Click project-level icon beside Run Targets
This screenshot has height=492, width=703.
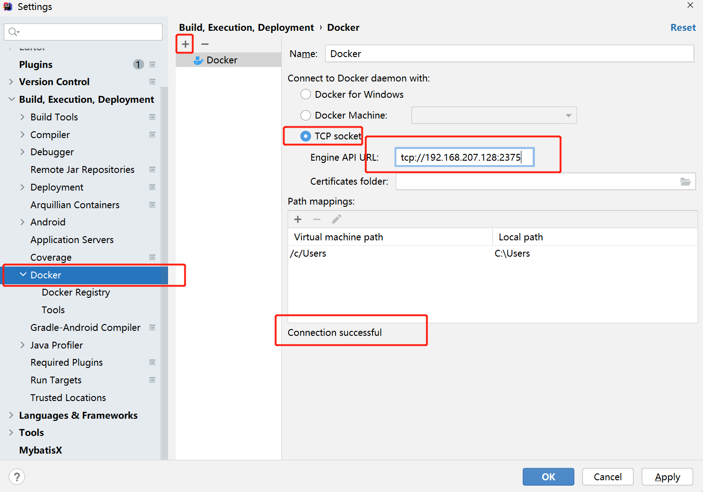point(153,380)
